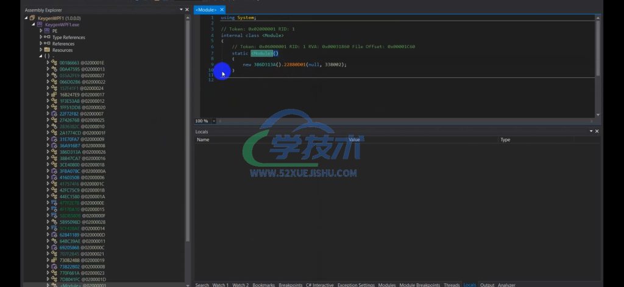This screenshot has width=624, height=287.
Task: Click the References node icon
Action: click(x=47, y=44)
